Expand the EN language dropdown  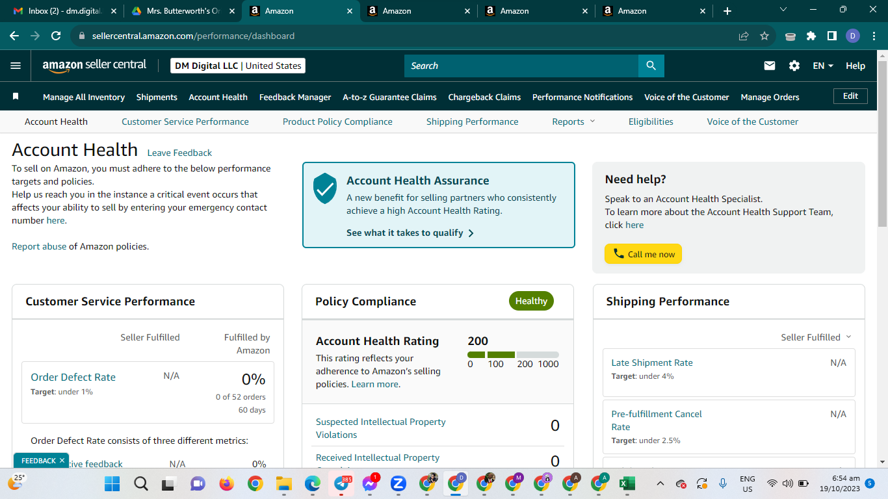[x=823, y=66]
